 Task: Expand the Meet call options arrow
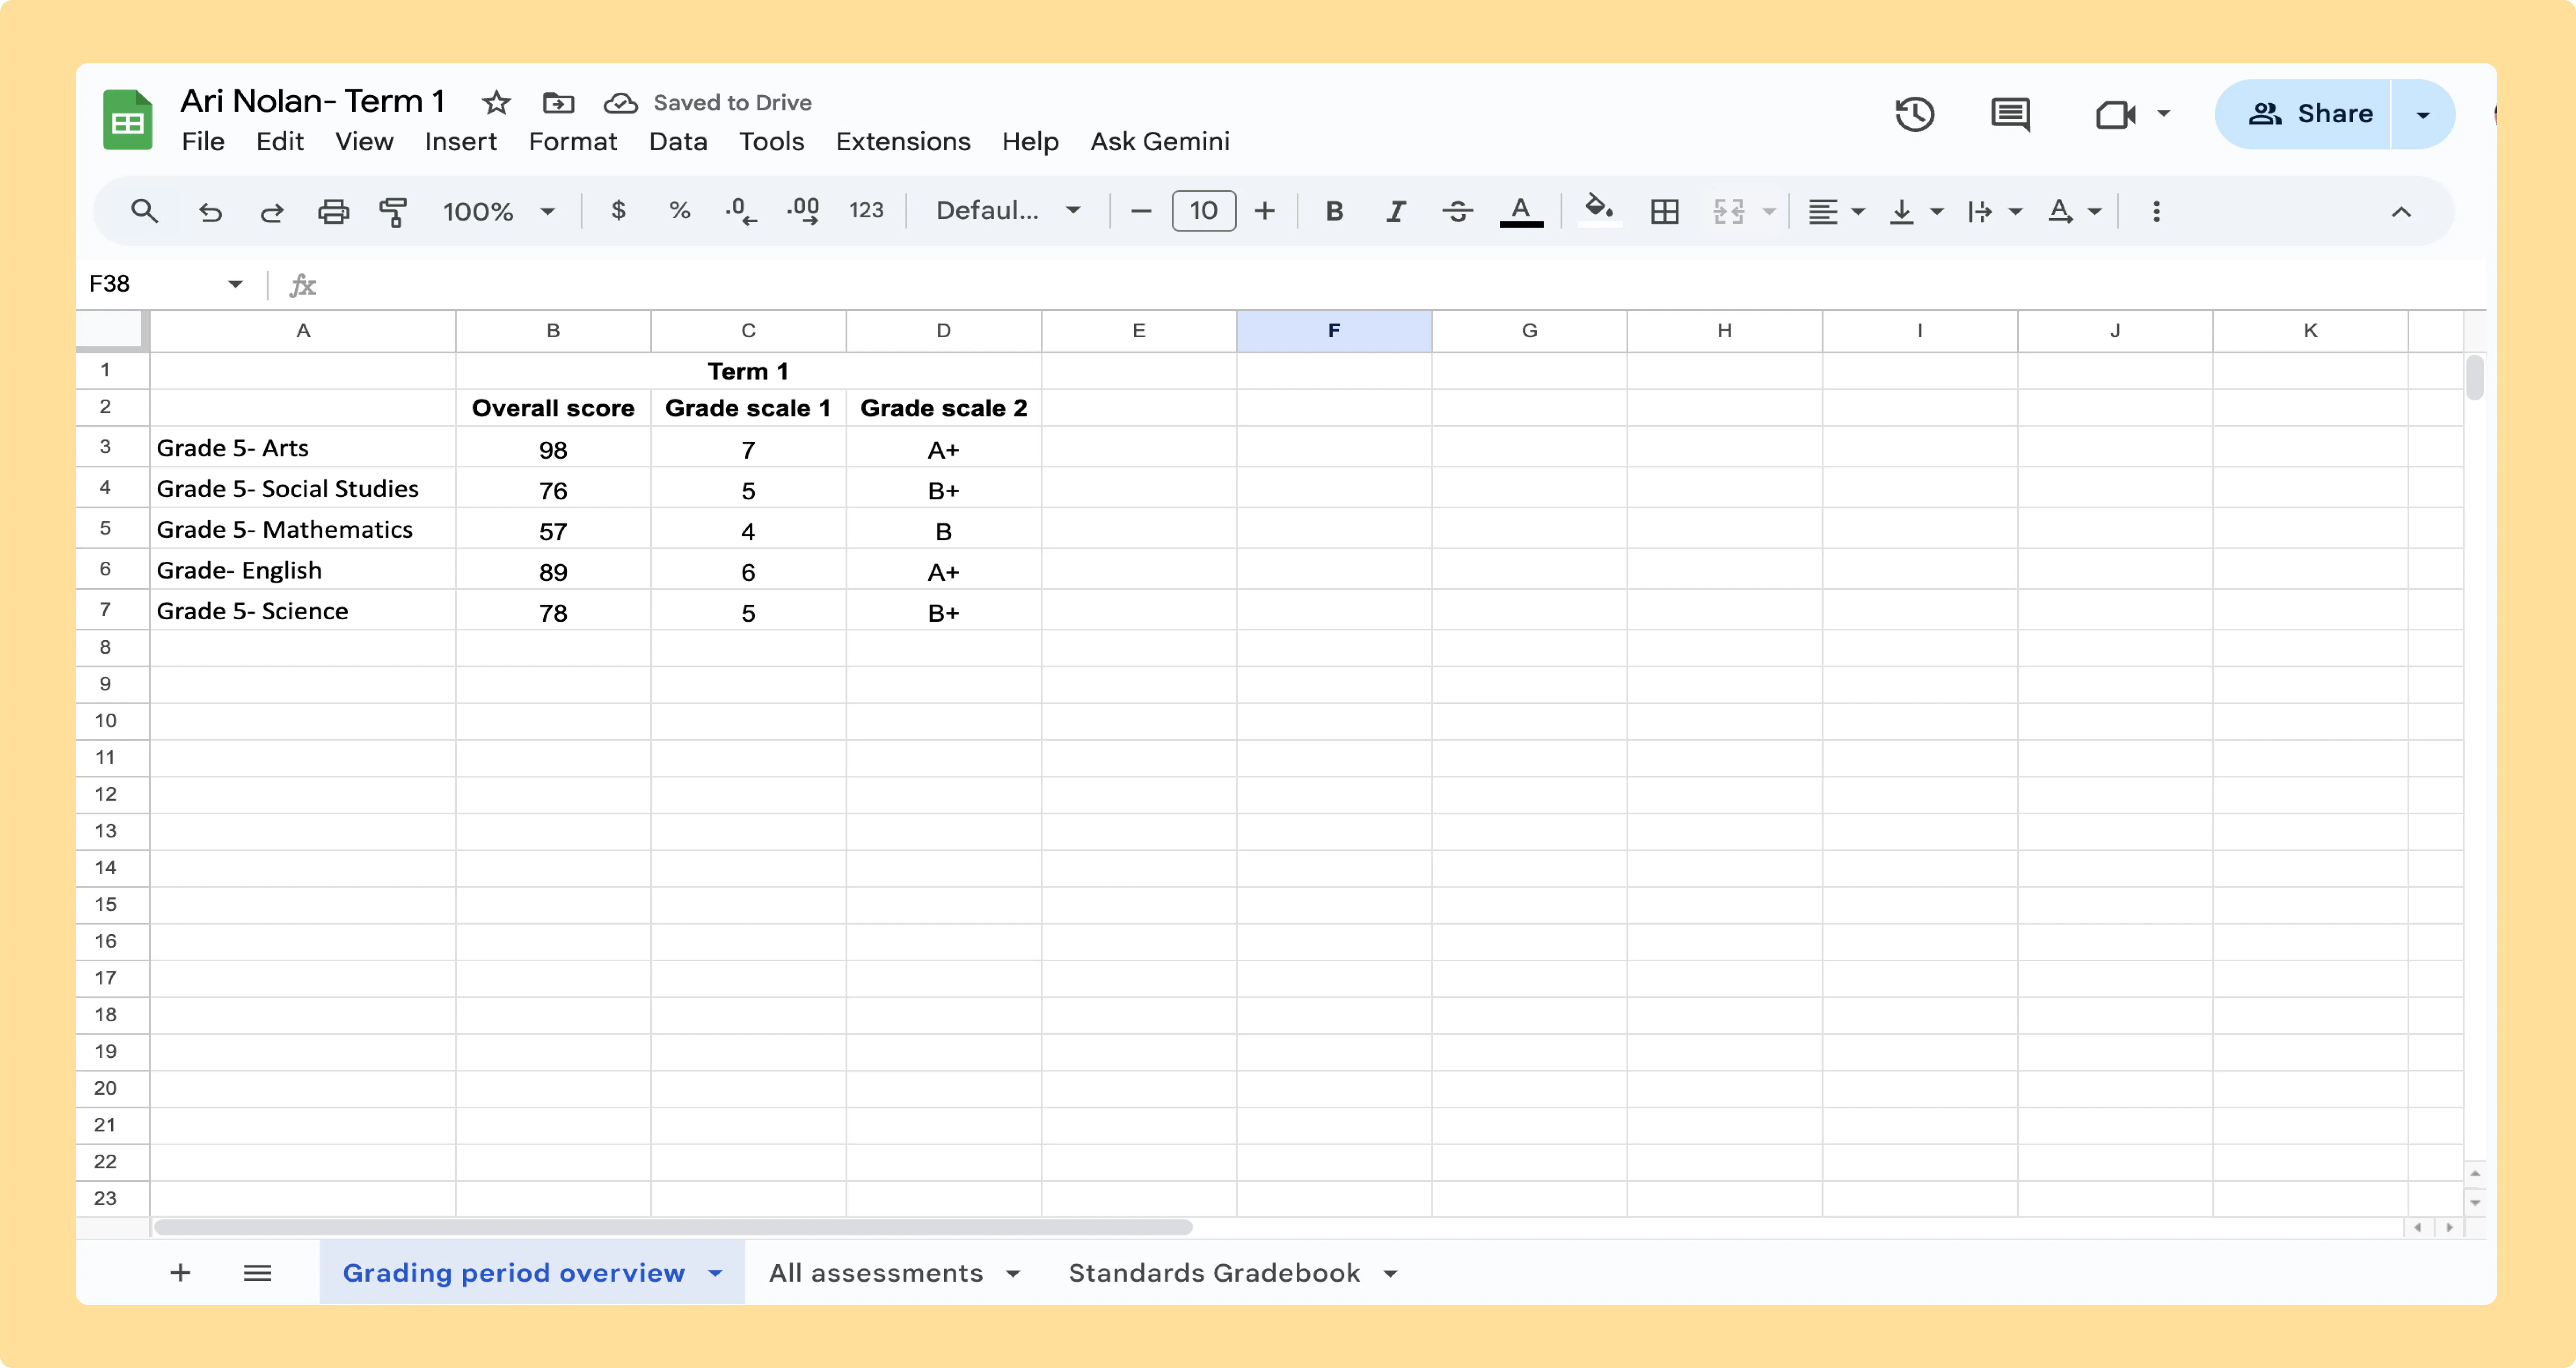tap(2163, 114)
